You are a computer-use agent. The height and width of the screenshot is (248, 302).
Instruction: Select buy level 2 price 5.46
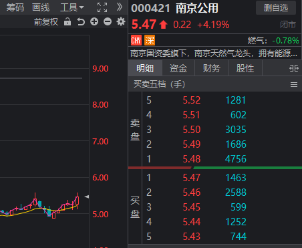click(x=192, y=193)
